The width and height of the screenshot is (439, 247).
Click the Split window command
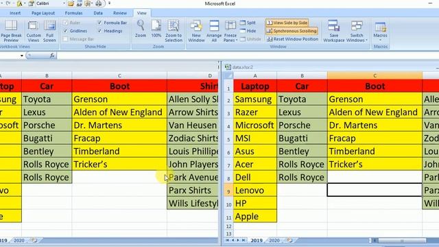point(248,23)
